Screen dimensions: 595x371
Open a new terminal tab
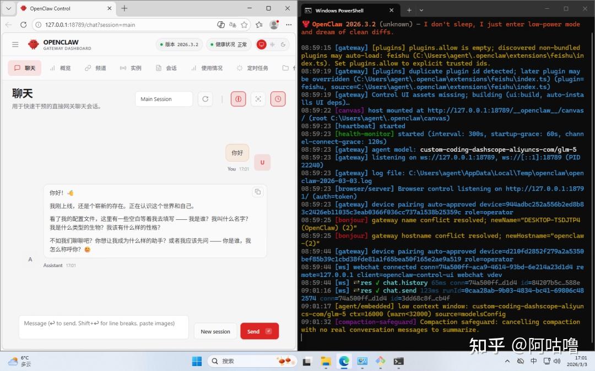tap(409, 10)
